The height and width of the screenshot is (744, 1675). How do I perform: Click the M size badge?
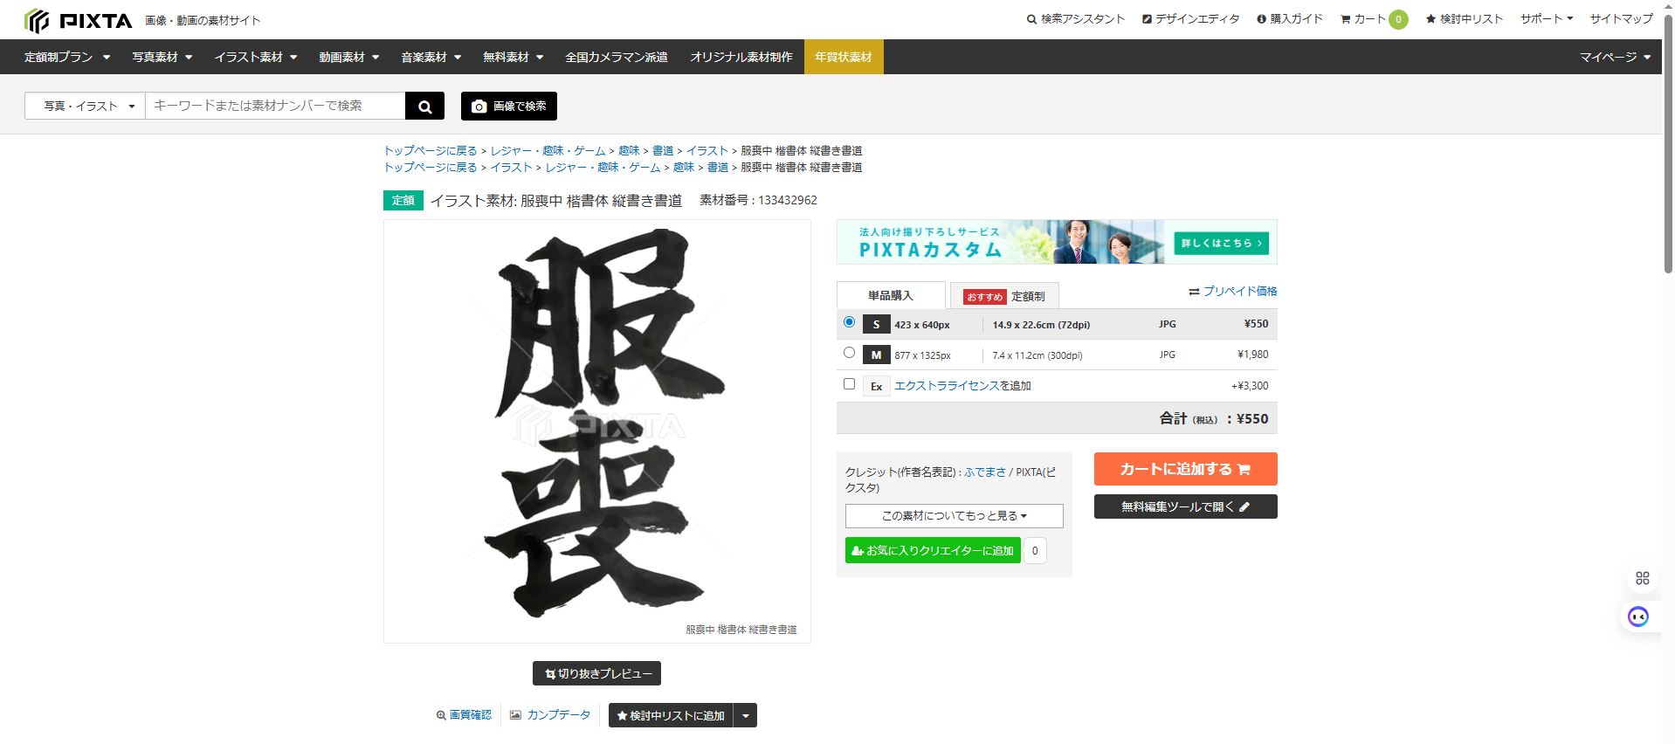876,355
